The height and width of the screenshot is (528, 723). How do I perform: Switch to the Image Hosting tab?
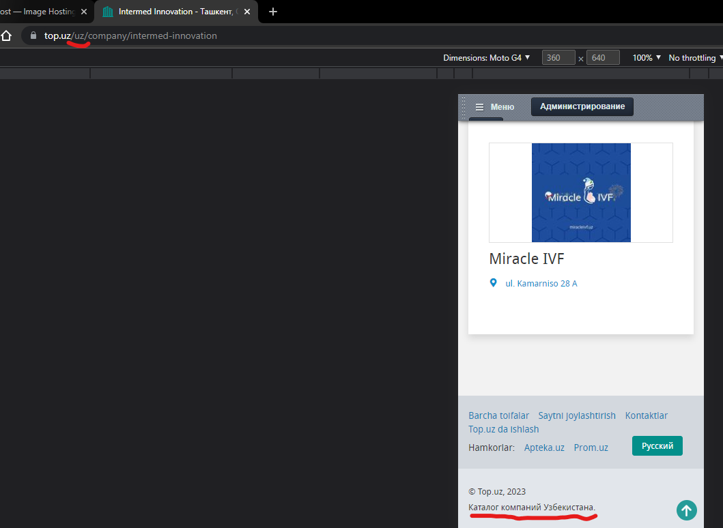pos(45,12)
